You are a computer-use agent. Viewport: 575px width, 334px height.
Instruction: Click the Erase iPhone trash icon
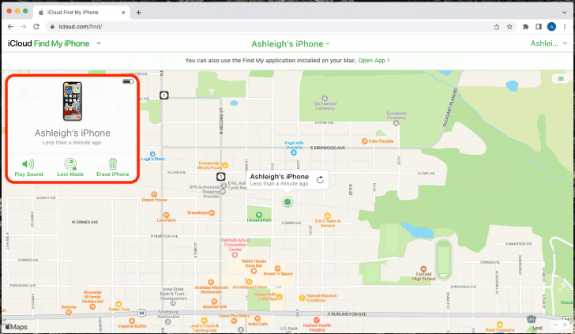click(113, 163)
